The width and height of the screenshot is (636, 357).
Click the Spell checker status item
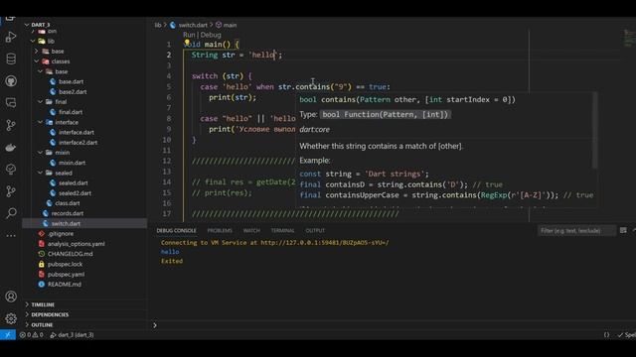click(627, 335)
